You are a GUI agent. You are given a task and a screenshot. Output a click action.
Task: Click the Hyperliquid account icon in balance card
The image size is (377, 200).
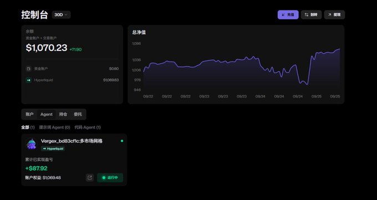29,80
